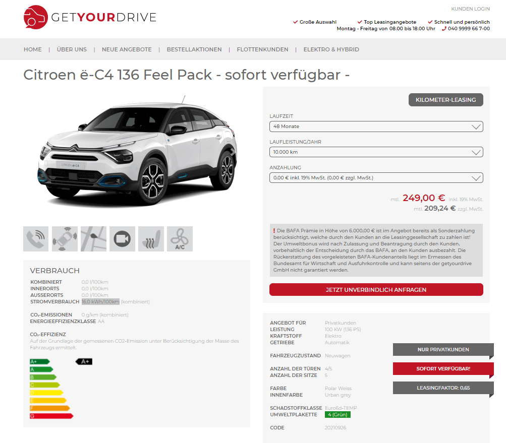The image size is (506, 443).
Task: Click the green B efficiency bar
Action: [43, 377]
